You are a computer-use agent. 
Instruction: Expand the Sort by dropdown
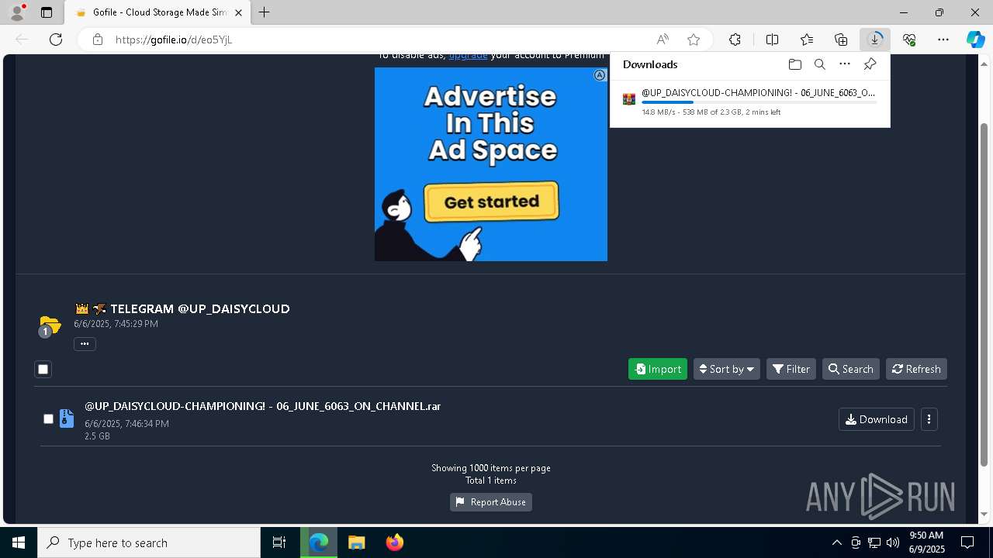[727, 369]
